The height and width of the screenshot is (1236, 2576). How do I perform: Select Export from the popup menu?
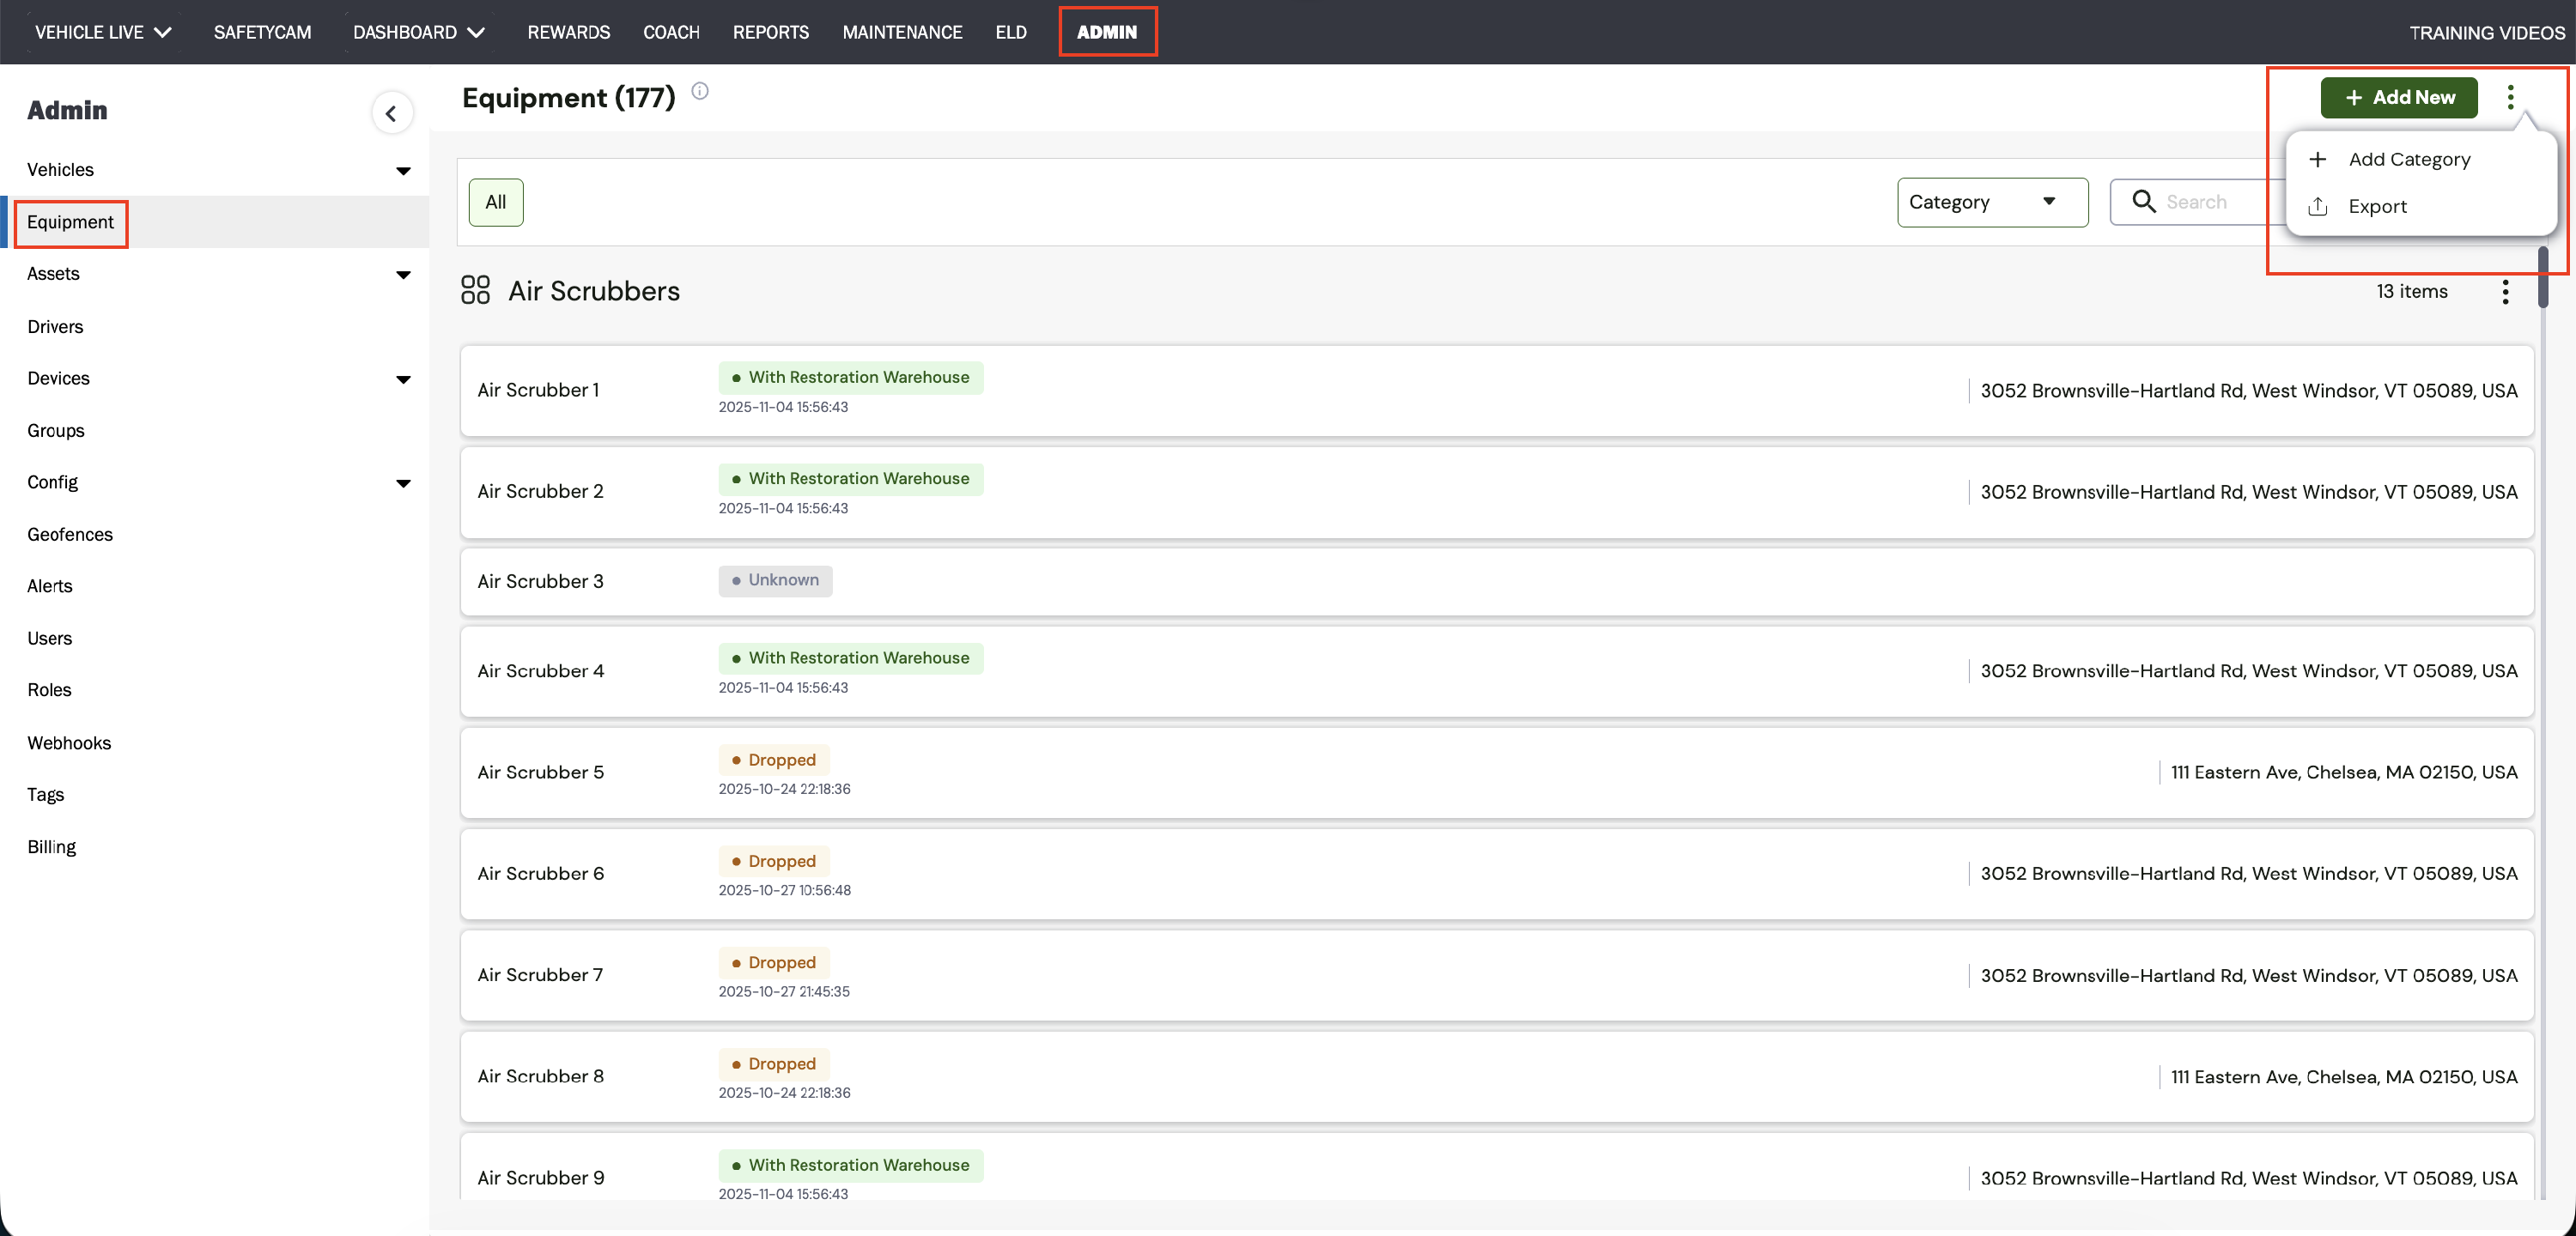point(2377,207)
